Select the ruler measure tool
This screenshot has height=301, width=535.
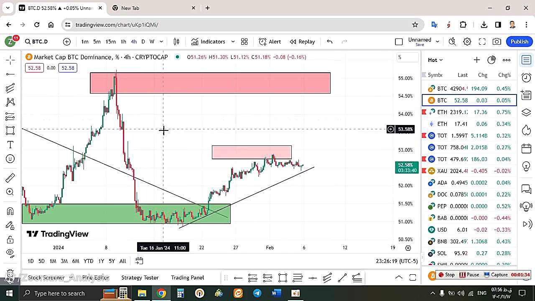tap(10, 178)
